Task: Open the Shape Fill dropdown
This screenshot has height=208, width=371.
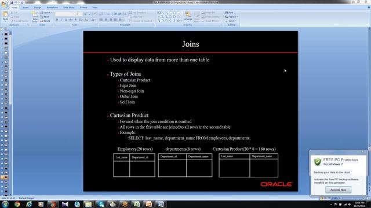Action: (210, 13)
